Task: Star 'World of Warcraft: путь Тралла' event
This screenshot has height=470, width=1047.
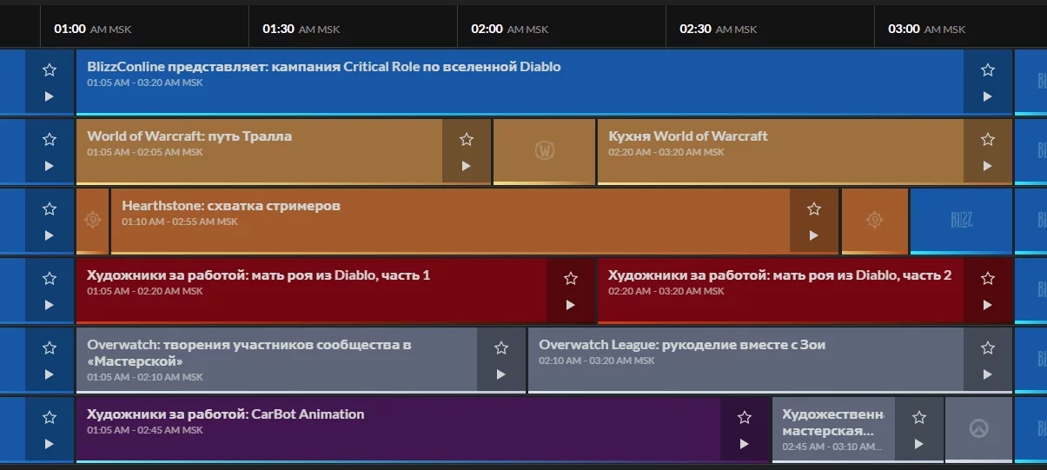Action: tap(467, 139)
